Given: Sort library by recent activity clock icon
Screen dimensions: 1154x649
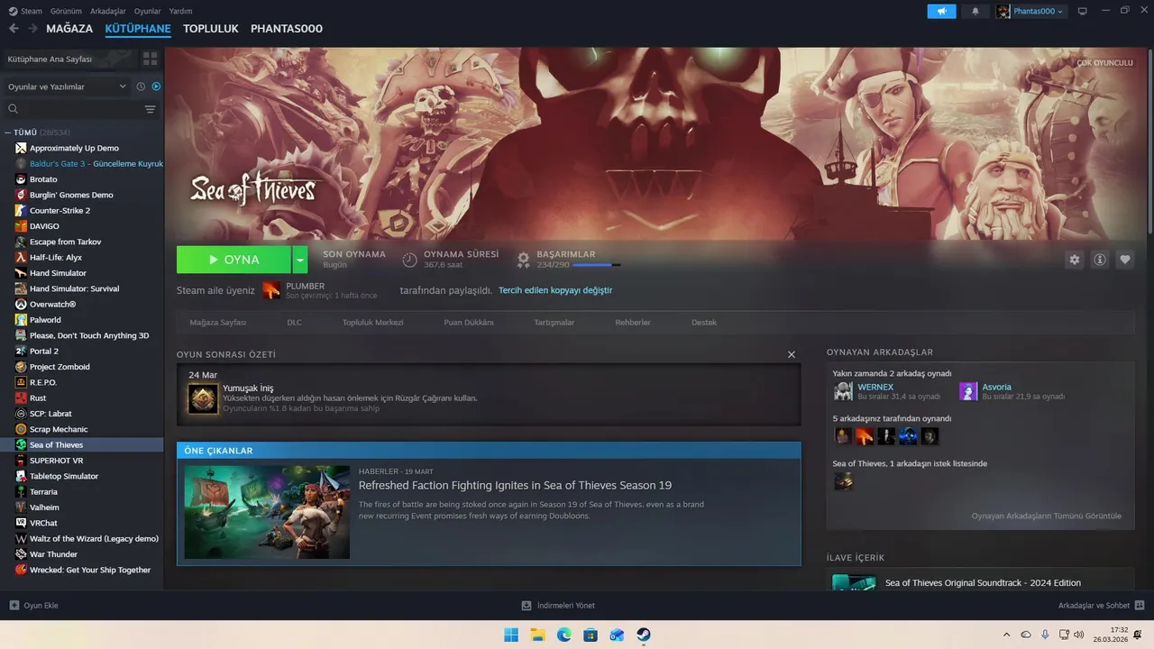Looking at the screenshot, I should [141, 87].
